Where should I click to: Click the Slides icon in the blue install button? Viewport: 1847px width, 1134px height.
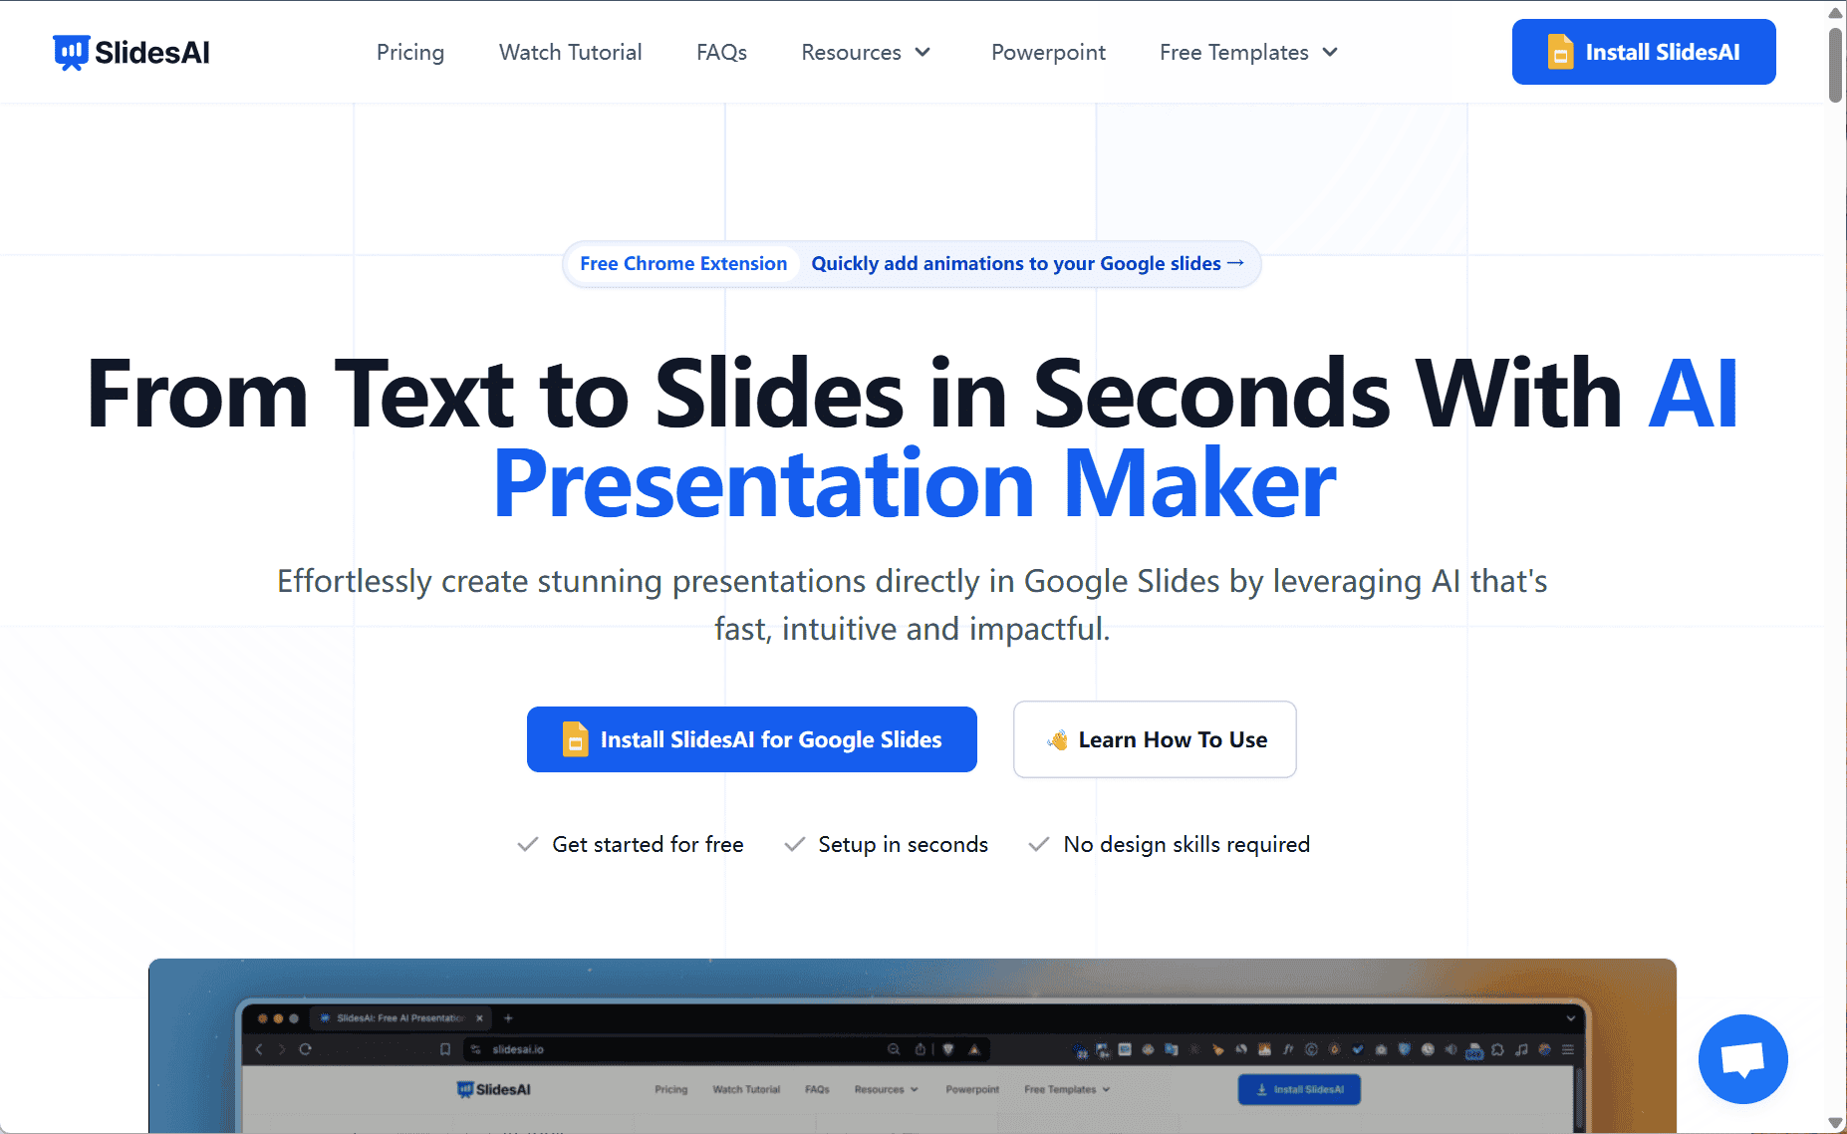[575, 739]
